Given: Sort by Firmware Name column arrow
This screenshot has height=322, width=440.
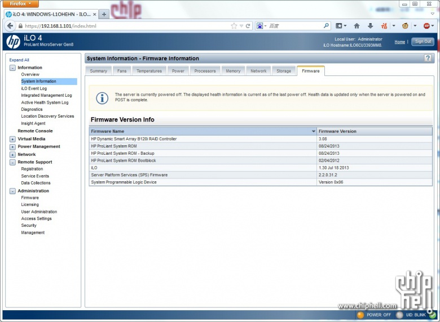Looking at the screenshot, I should point(314,131).
